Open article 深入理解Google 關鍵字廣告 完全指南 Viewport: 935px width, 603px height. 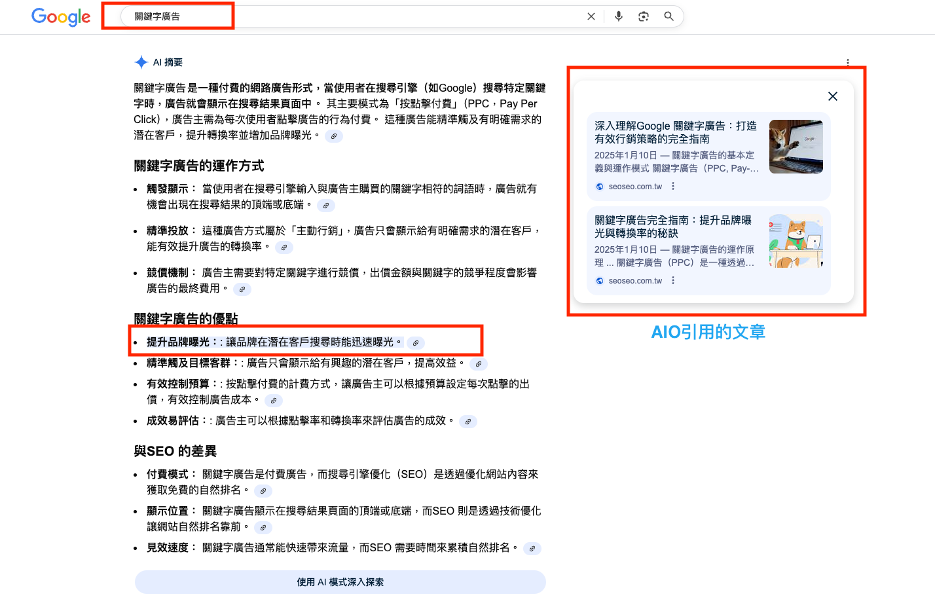(674, 132)
